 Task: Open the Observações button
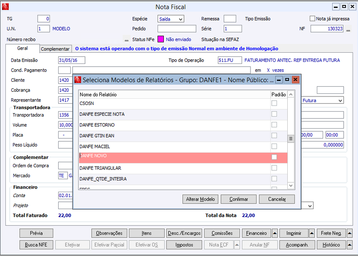109,233
